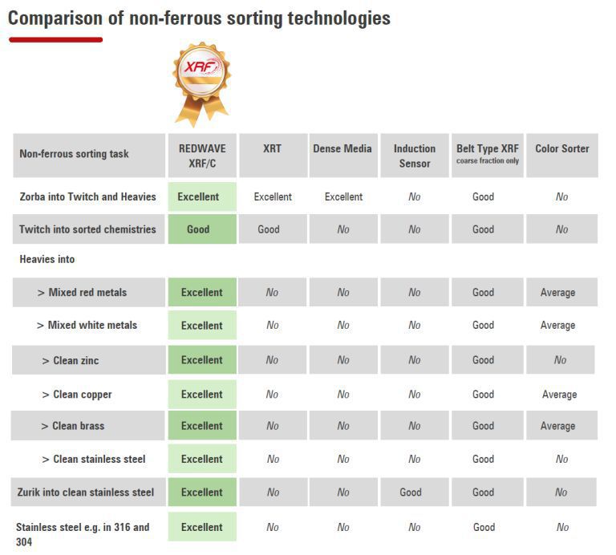Click the Color Sorter column header
The image size is (616, 555).
coord(561,149)
